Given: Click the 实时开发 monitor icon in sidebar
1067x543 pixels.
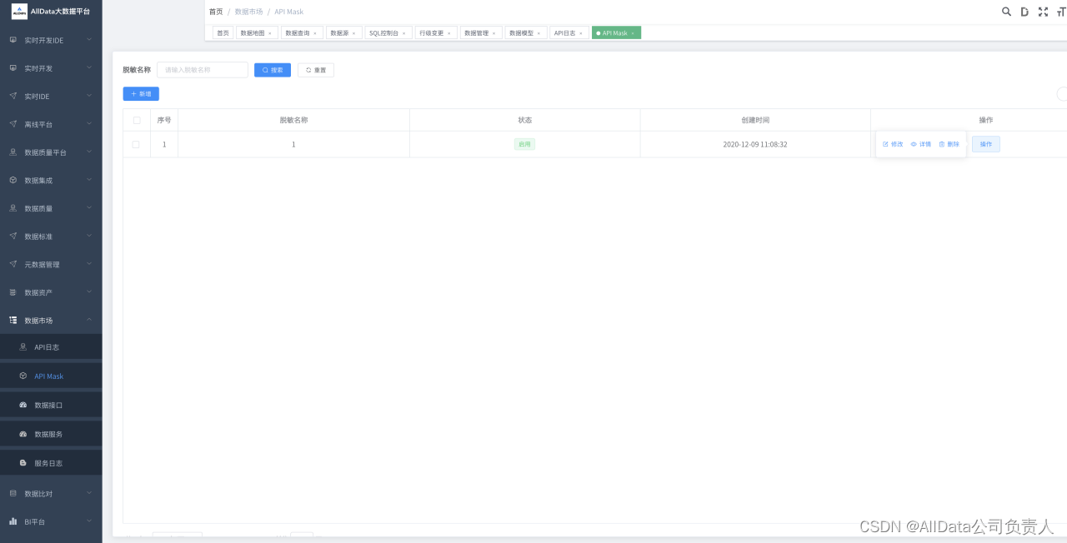Looking at the screenshot, I should [x=13, y=68].
